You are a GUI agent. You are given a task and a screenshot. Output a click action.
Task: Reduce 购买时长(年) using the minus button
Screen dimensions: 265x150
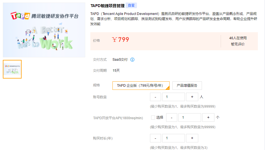pos(155,138)
